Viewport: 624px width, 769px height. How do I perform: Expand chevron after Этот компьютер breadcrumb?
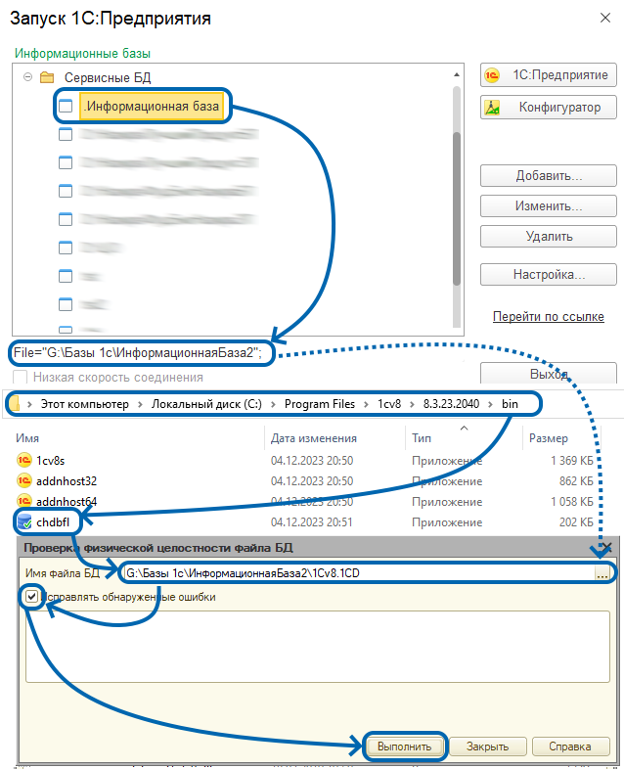[140, 404]
